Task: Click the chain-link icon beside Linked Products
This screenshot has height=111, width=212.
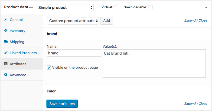Action: (x=6, y=53)
